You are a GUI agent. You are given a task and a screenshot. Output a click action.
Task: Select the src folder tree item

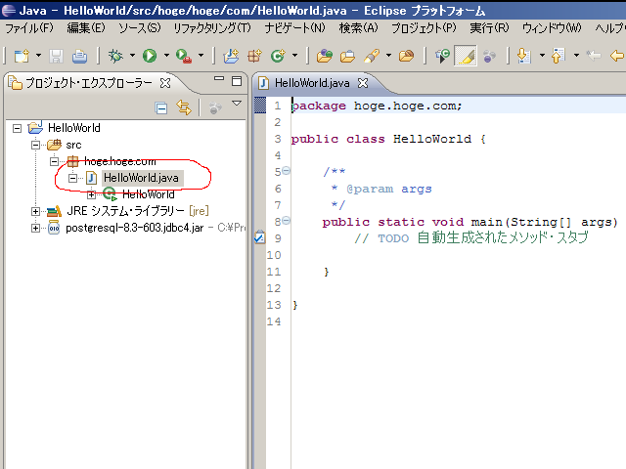coord(73,145)
